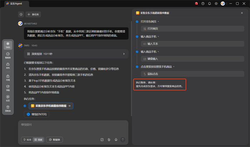The image size is (250, 147).
Task: Open the 学院 academy icon
Action: pyautogui.click(x=7, y=88)
